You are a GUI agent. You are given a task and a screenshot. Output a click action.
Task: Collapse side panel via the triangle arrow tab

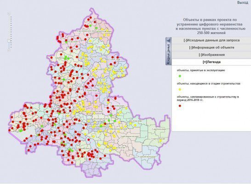pos(168,40)
